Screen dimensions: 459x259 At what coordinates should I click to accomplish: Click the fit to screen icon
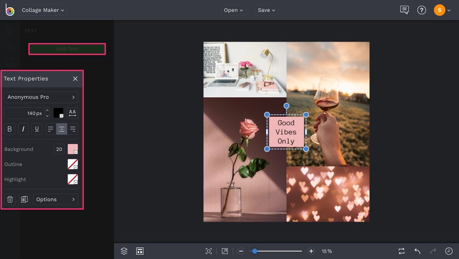tap(209, 251)
